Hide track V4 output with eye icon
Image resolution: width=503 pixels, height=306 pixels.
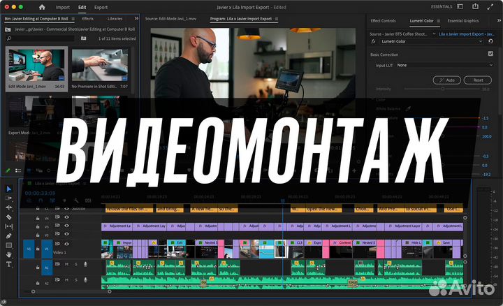pos(67,217)
